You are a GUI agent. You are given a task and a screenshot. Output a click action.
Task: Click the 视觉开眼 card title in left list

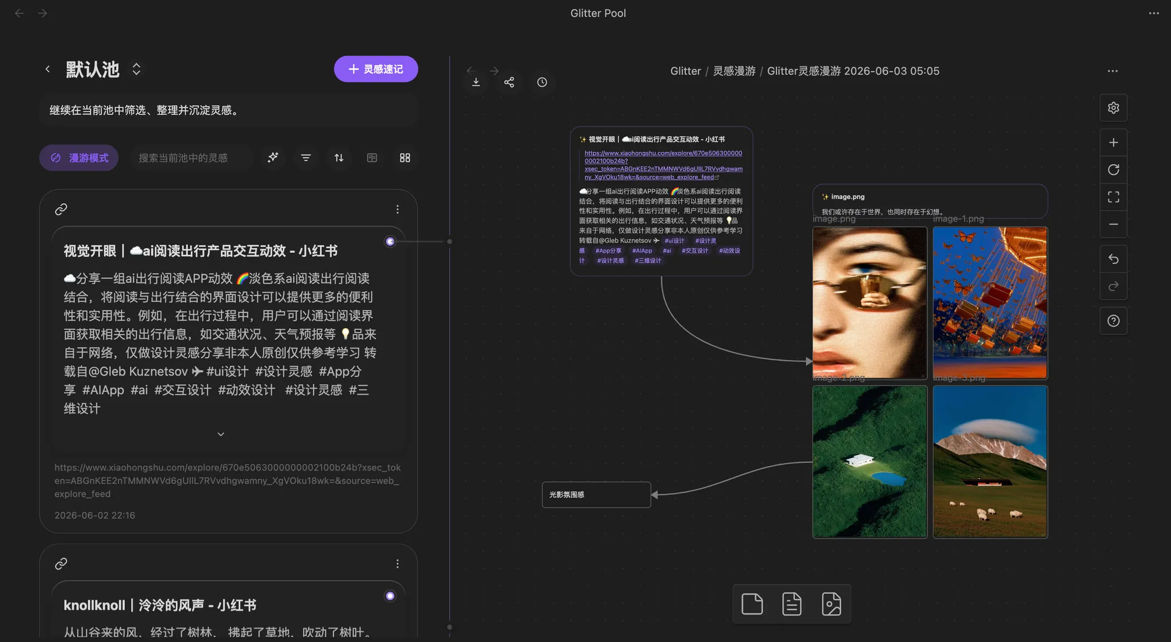pos(200,251)
